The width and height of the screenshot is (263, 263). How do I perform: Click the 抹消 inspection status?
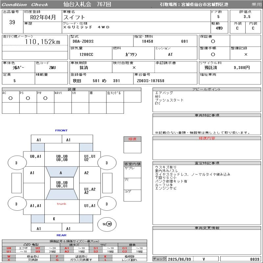(84, 68)
